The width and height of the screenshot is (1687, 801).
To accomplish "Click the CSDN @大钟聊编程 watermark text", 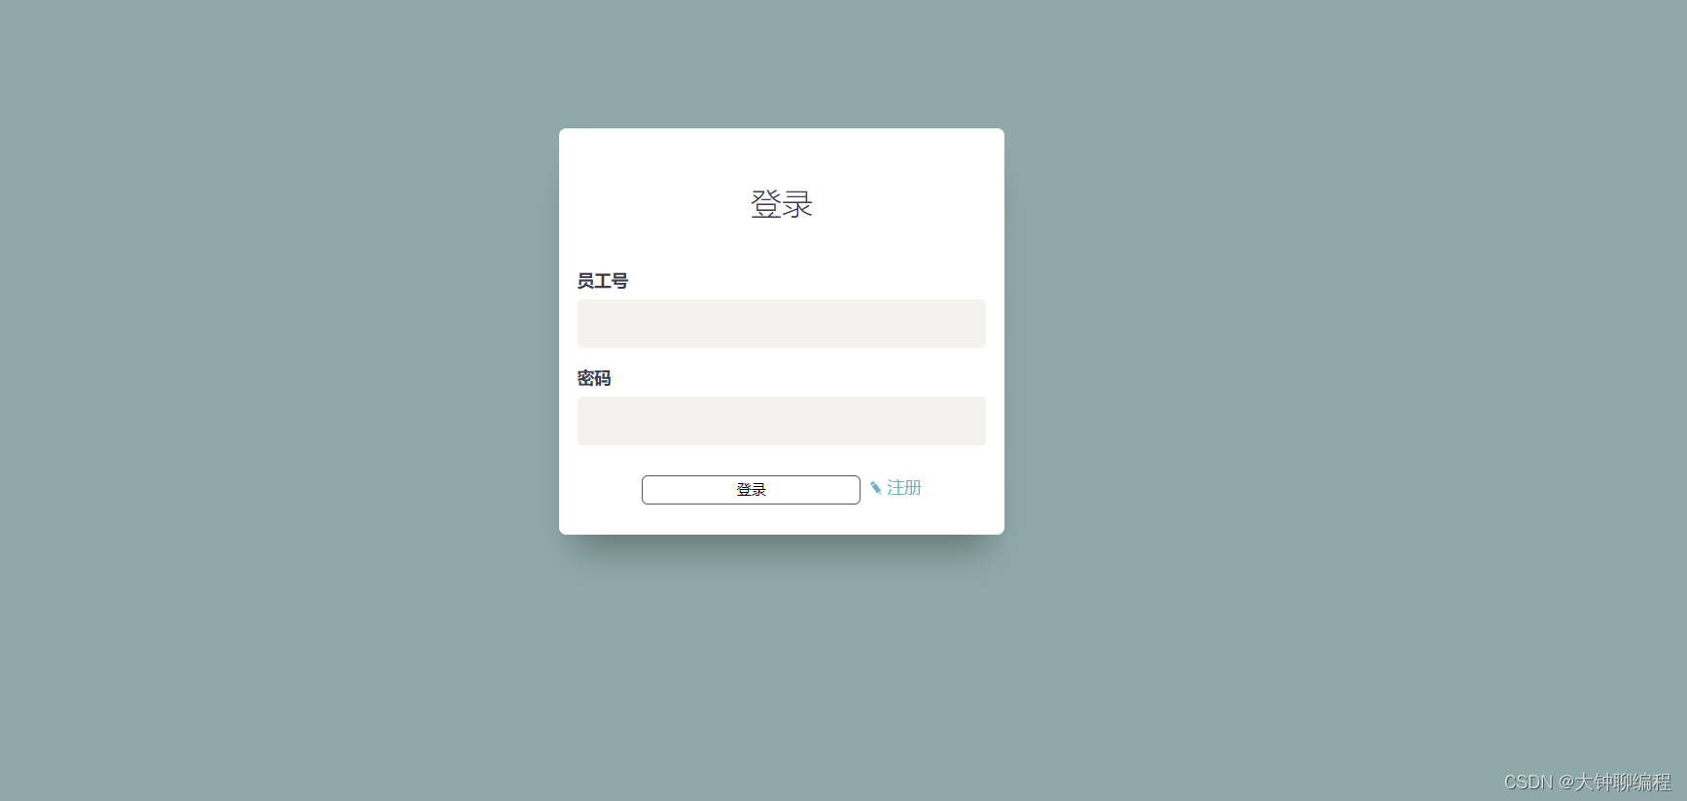I will pyautogui.click(x=1587, y=782).
